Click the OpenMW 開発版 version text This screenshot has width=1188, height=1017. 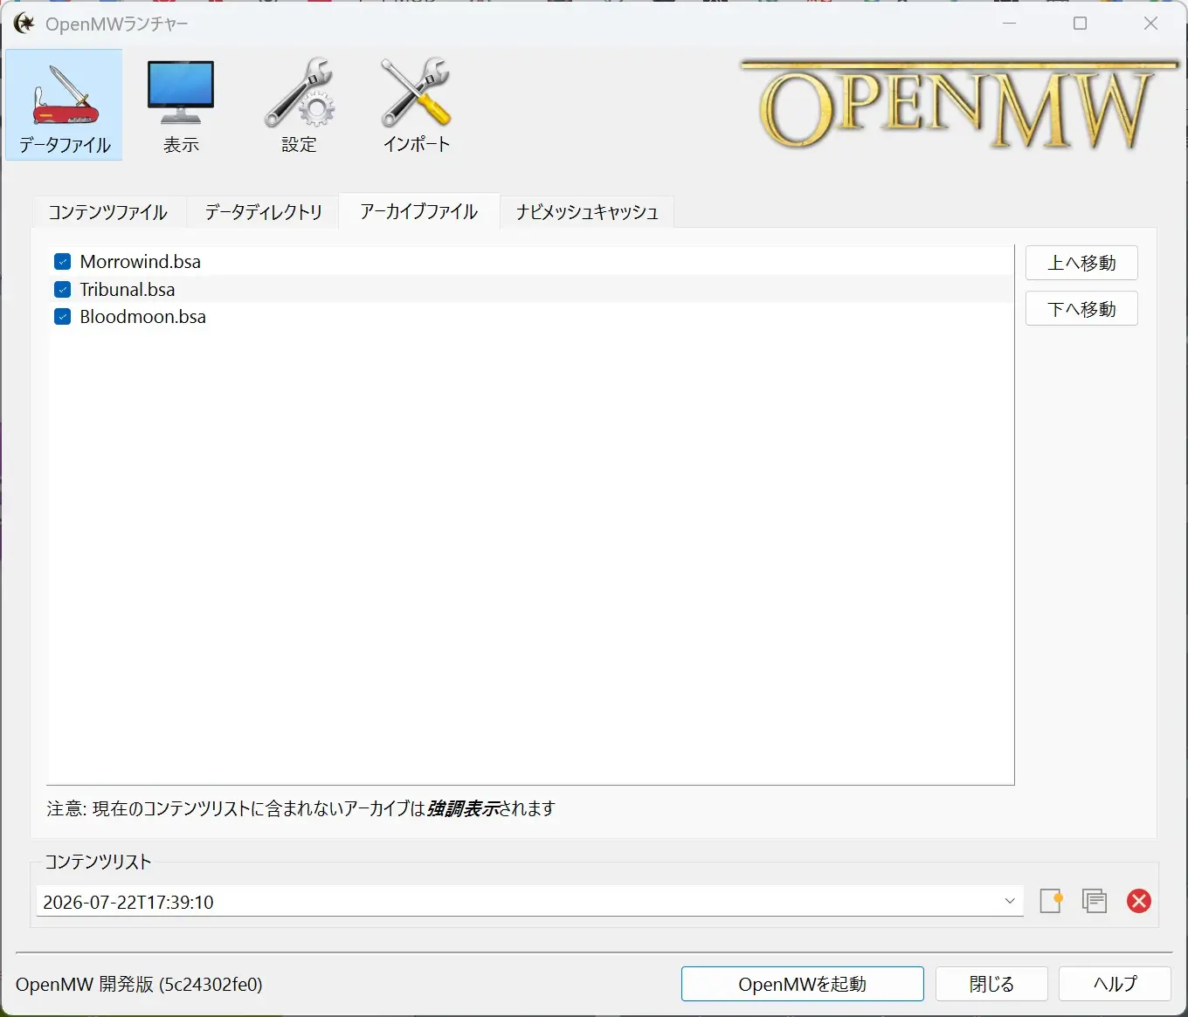(x=139, y=984)
